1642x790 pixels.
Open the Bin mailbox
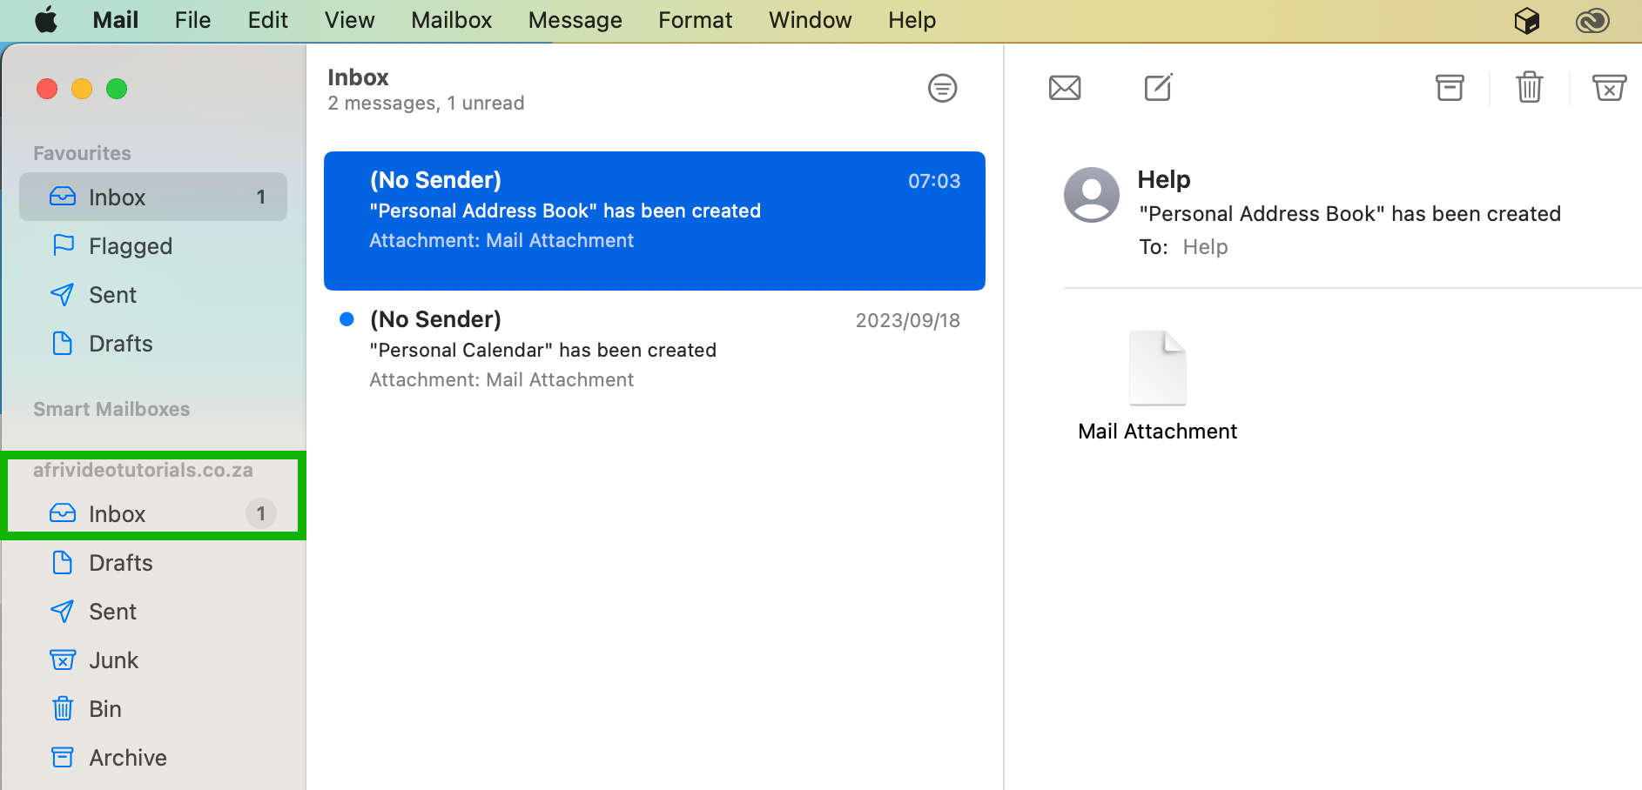coord(104,709)
